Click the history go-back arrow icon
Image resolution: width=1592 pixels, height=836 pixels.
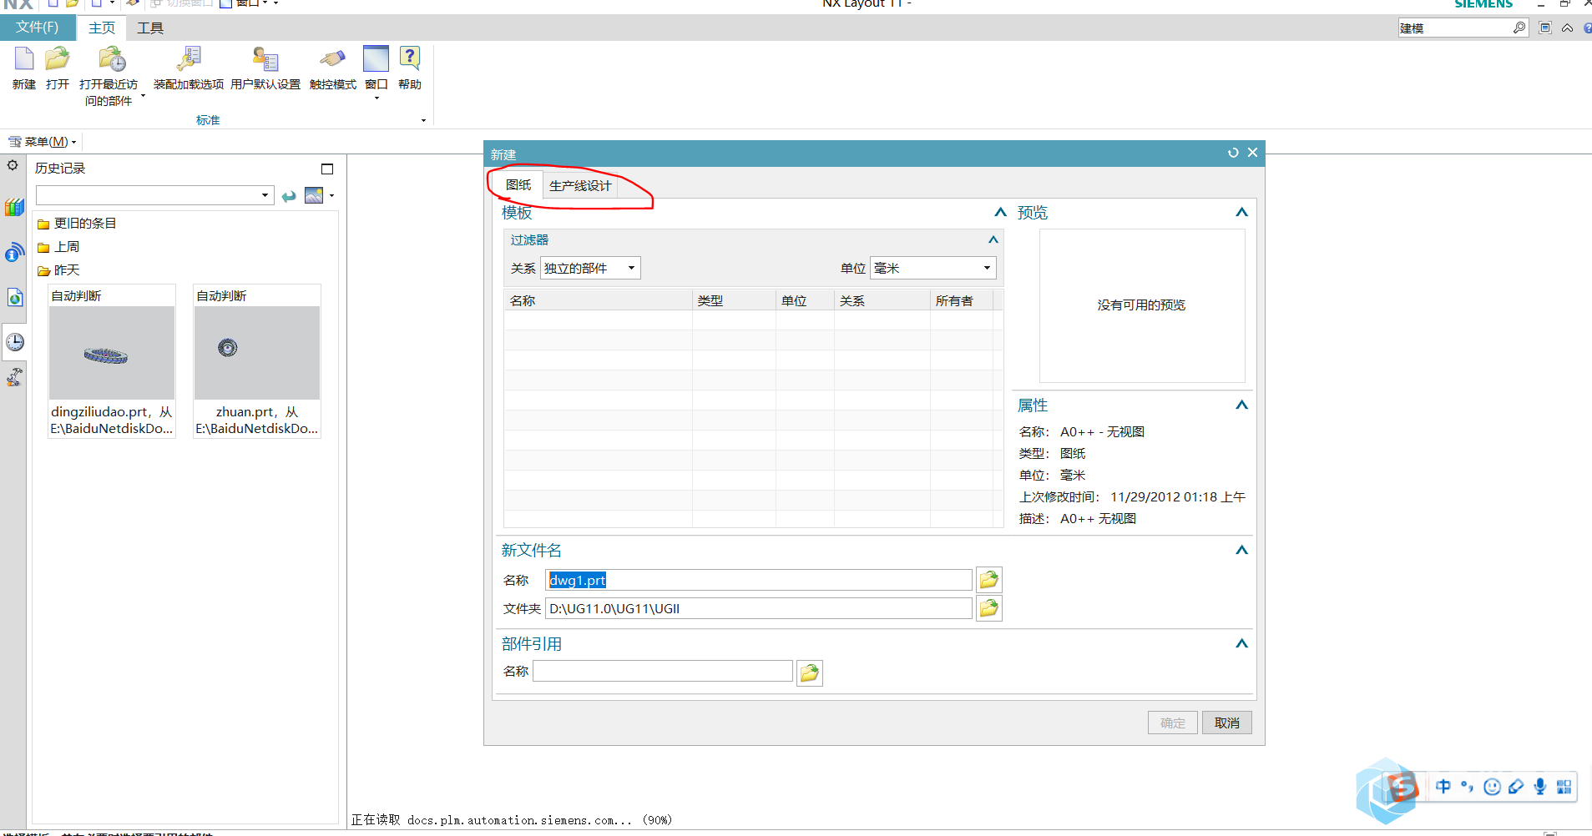pyautogui.click(x=289, y=196)
